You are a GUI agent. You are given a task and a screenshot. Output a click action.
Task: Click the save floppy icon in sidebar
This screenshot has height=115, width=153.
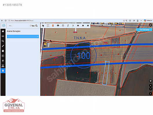(x=3, y=51)
